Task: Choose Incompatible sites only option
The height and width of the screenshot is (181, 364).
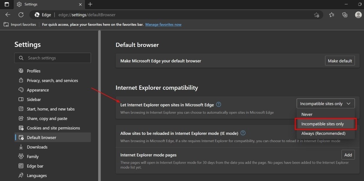Action: [326, 124]
